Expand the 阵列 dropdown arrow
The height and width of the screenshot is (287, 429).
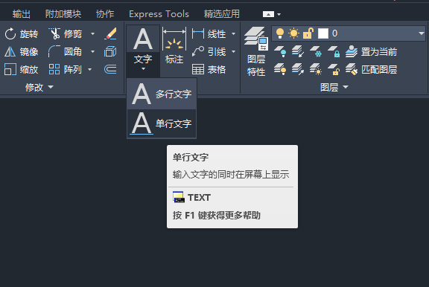click(x=89, y=69)
